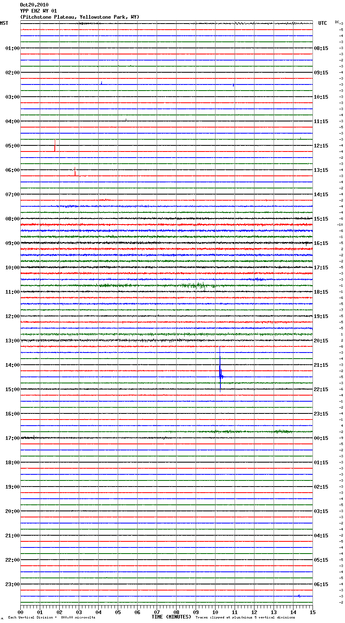Click the "04:15" UTC time label
The image size is (345, 623).
pyautogui.click(x=321, y=536)
